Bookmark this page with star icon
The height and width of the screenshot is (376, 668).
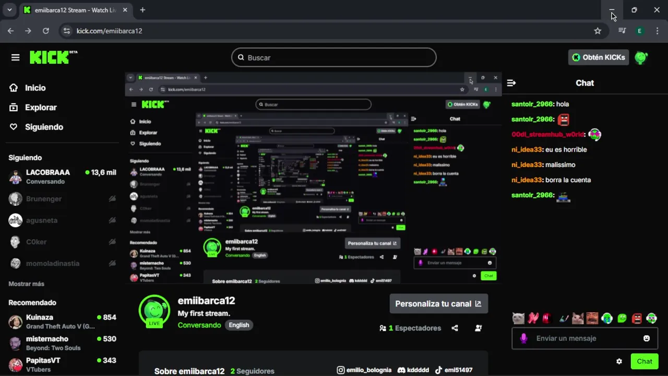[x=598, y=31]
